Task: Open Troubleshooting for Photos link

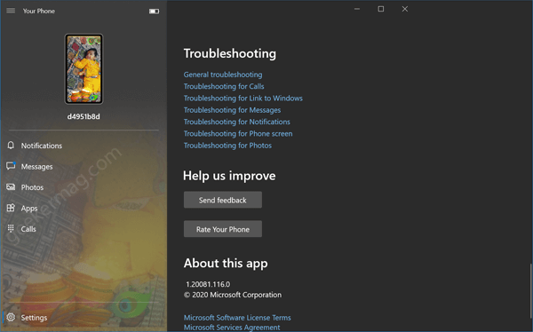Action: click(227, 146)
